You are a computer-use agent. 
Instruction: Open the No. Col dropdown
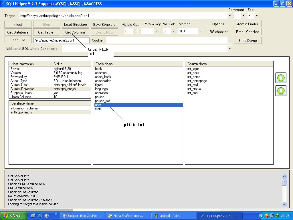(174, 31)
